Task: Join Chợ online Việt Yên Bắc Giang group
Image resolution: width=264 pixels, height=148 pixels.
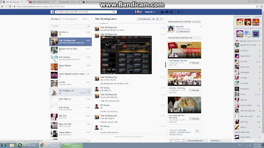Action: coord(194,119)
